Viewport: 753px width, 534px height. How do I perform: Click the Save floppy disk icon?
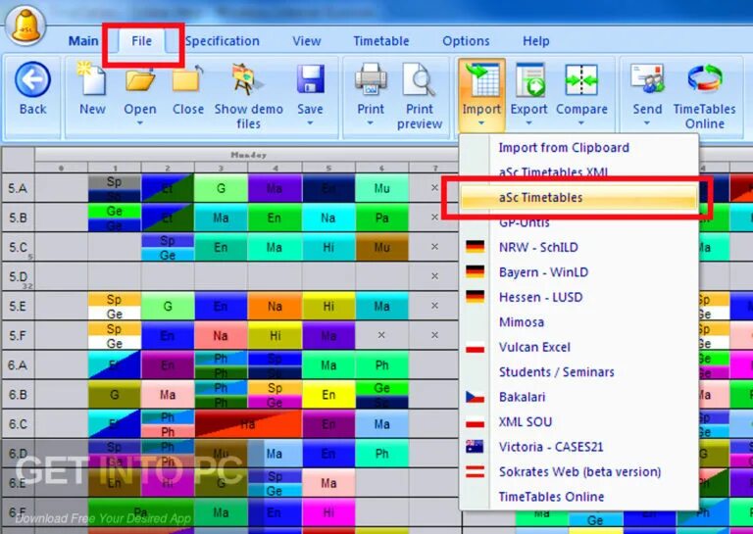click(310, 79)
